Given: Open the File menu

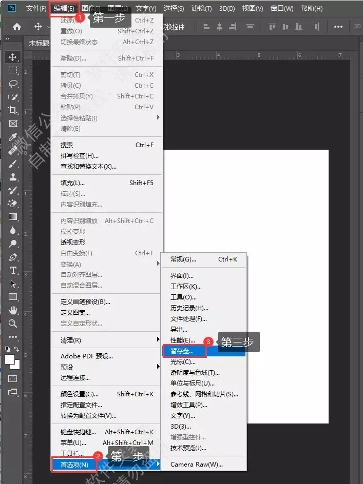Looking at the screenshot, I should 36,8.
